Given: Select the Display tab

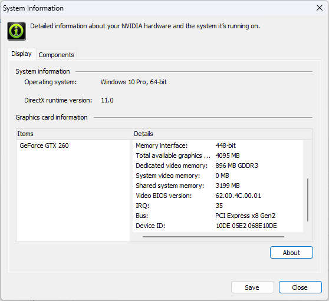Looking at the screenshot, I should (21, 54).
